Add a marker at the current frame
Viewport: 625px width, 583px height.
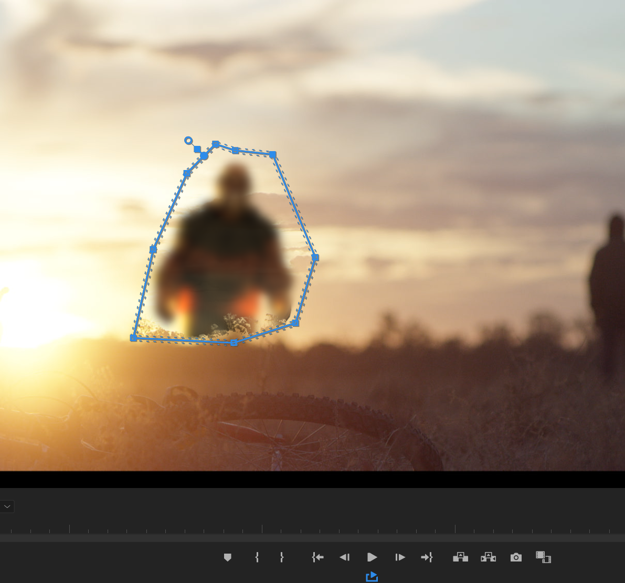pyautogui.click(x=228, y=557)
